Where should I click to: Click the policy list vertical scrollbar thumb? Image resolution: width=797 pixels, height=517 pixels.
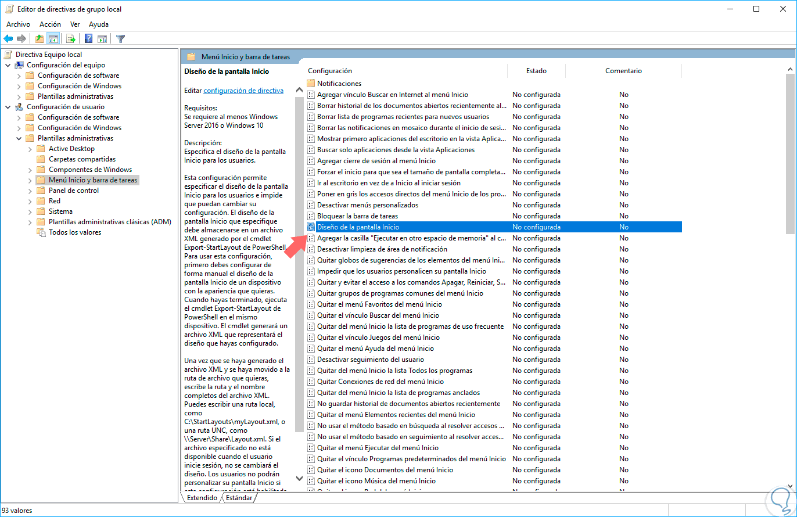[790, 155]
